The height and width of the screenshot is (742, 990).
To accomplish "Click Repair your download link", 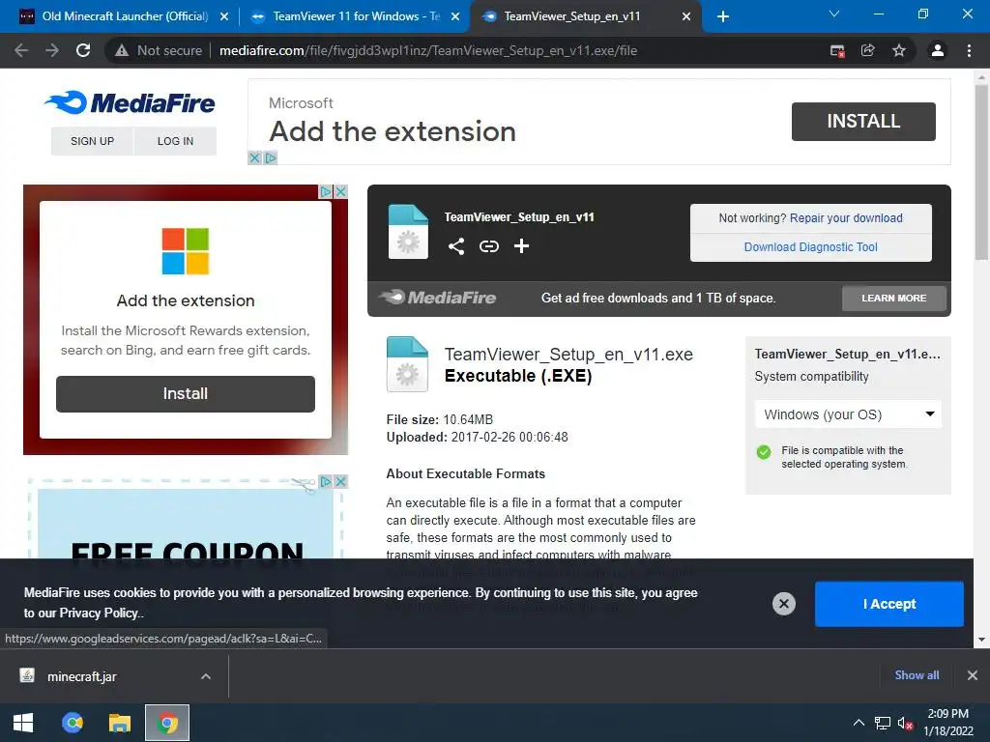I will pos(846,217).
